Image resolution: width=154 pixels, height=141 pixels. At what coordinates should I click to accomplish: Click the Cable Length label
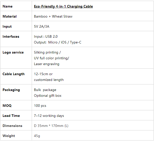click(13, 74)
